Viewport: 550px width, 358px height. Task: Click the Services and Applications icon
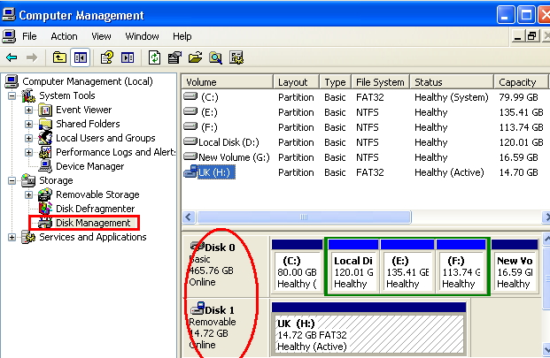28,237
